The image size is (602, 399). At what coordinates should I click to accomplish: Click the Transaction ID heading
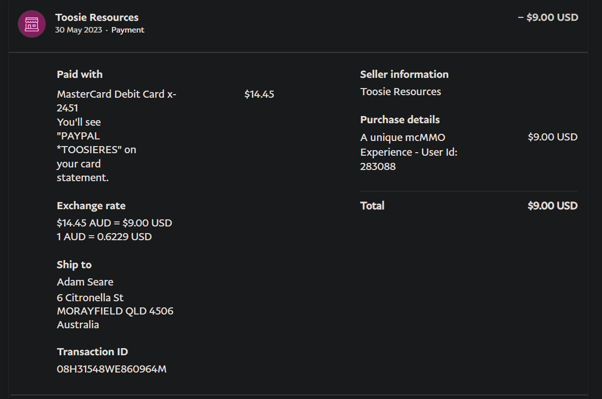(x=93, y=352)
